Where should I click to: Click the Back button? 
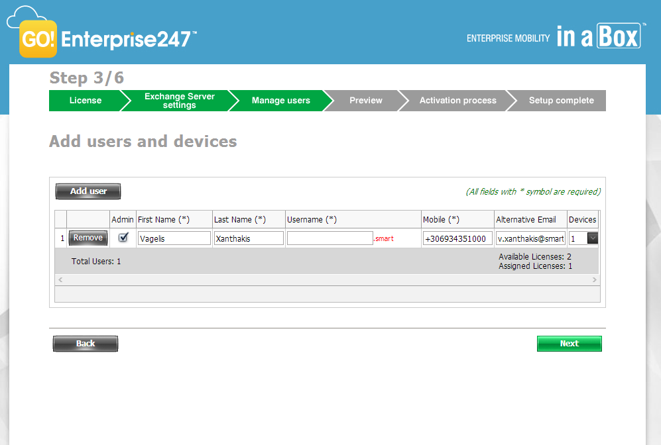pyautogui.click(x=86, y=344)
